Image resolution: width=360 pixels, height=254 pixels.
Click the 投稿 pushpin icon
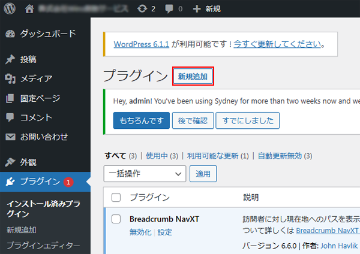[x=10, y=59]
